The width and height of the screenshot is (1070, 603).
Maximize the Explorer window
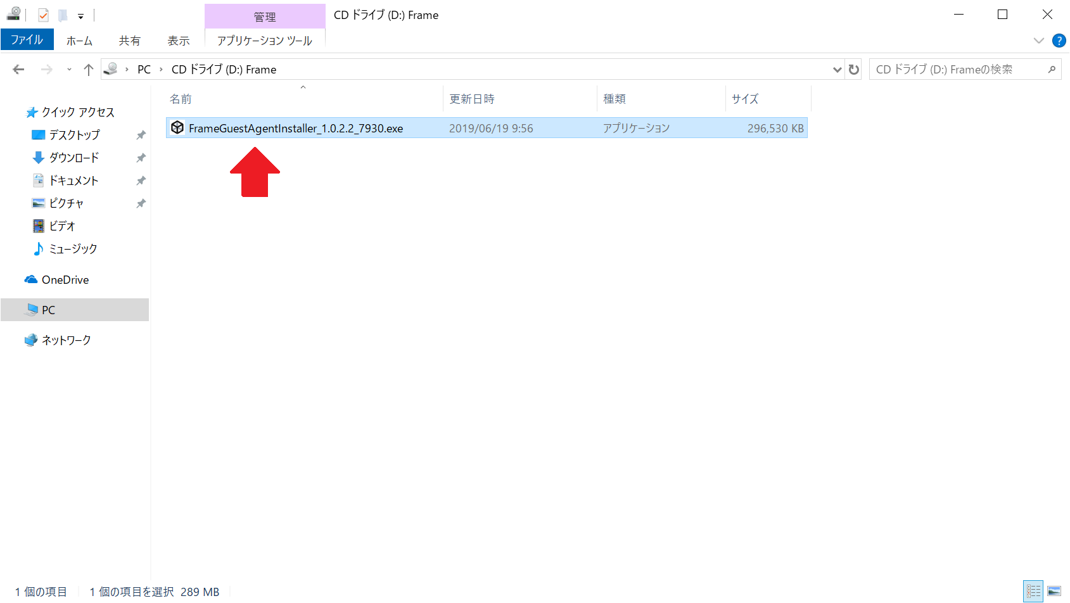click(1002, 15)
